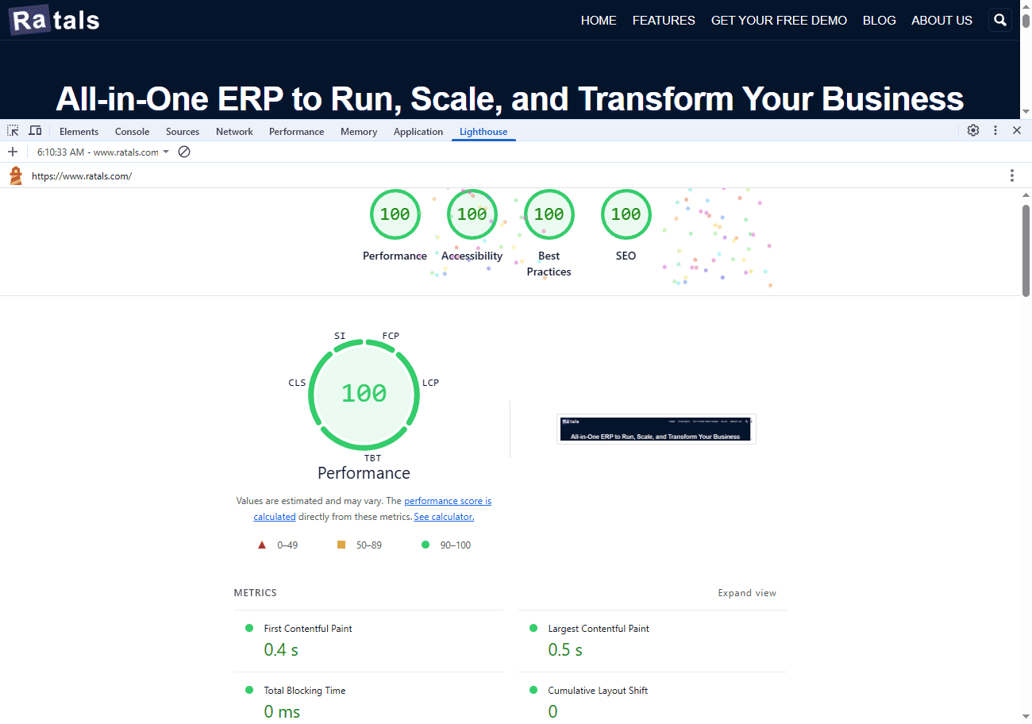The width and height of the screenshot is (1032, 724).
Task: Click the large Performance score gauge
Action: pos(364,394)
